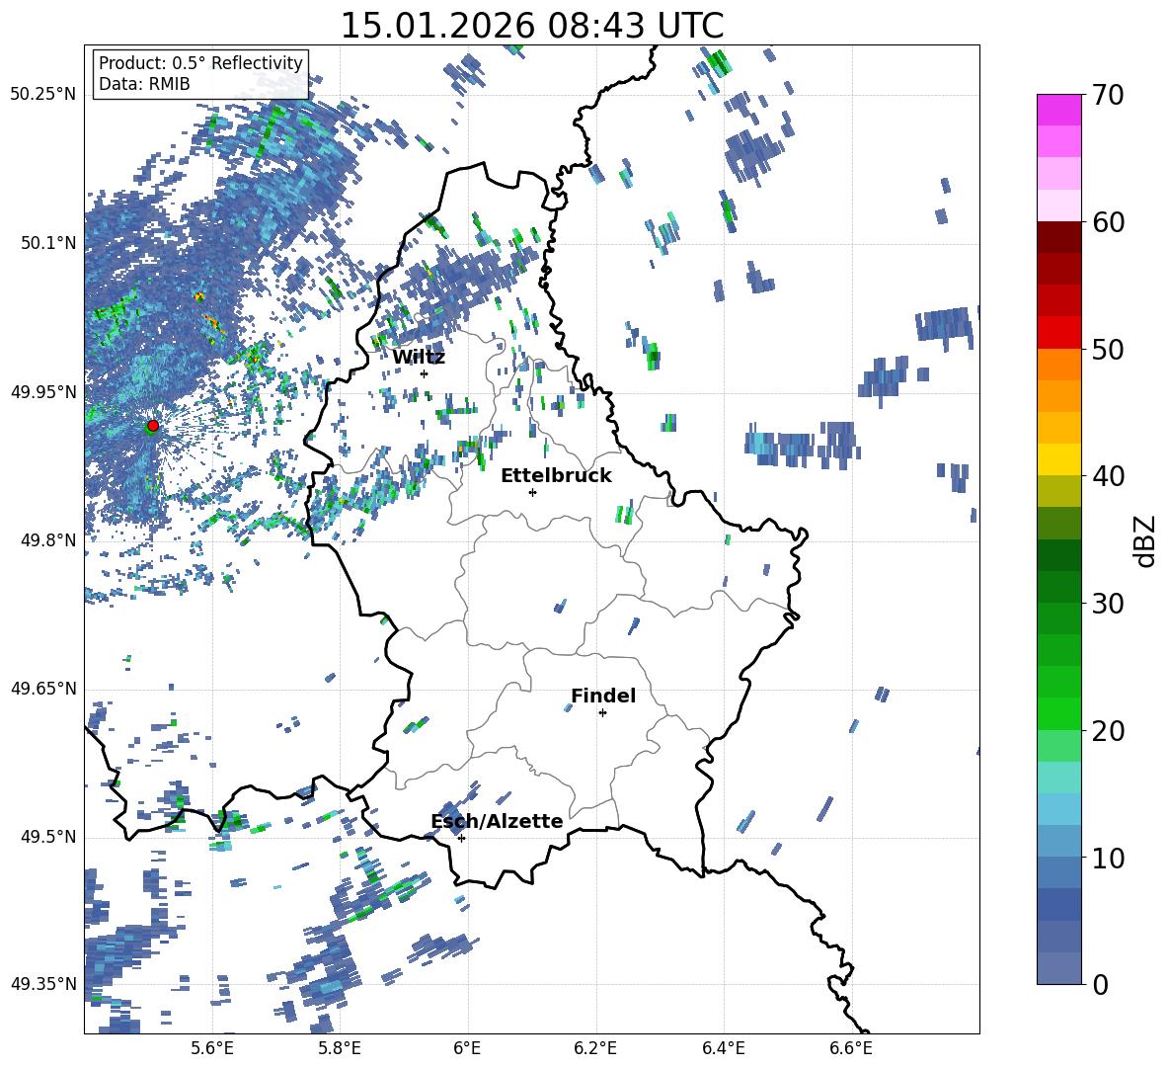This screenshot has height=1068, width=1169.
Task: Click the red radar site marker
Action: pyautogui.click(x=153, y=426)
